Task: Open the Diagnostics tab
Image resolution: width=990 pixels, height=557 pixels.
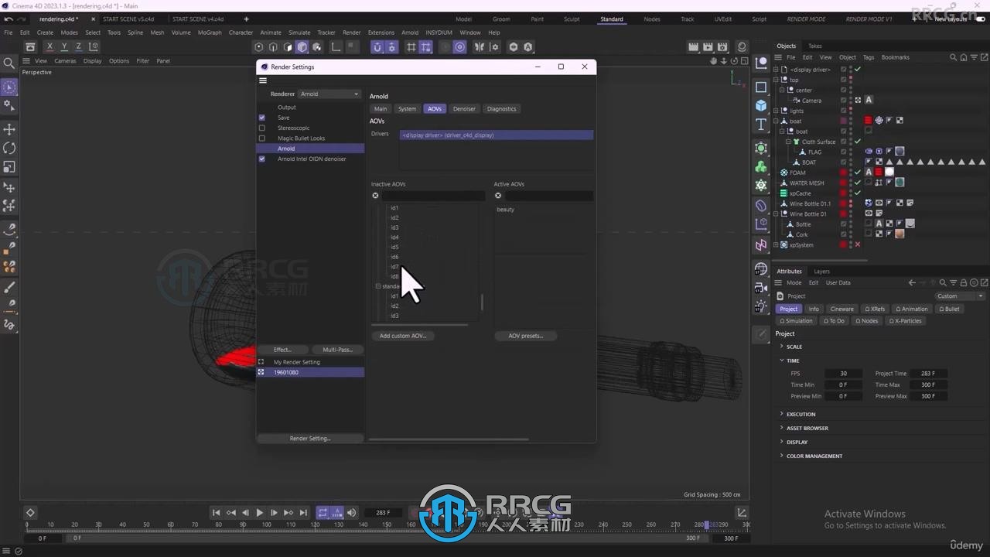Action: coord(501,109)
